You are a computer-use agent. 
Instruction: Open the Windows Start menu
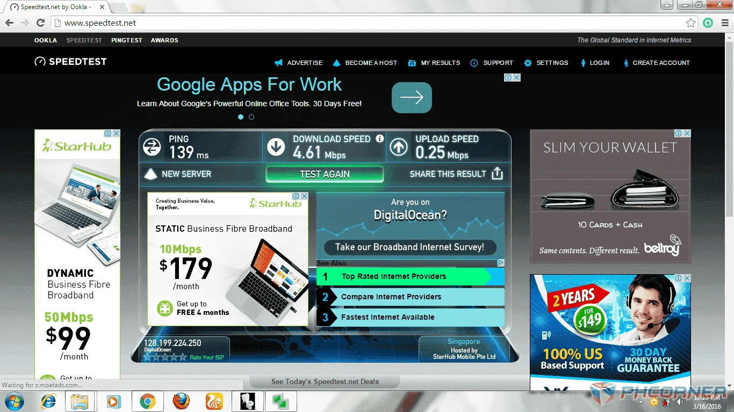[x=14, y=401]
